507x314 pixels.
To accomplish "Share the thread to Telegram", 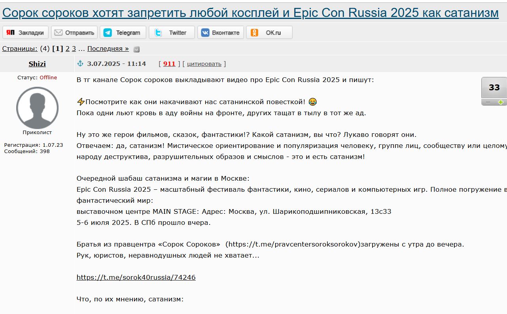I will pos(123,33).
